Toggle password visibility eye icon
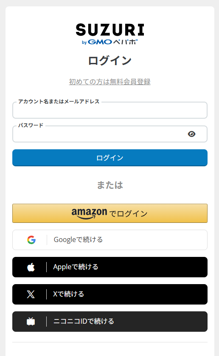The image size is (219, 356). [191, 134]
